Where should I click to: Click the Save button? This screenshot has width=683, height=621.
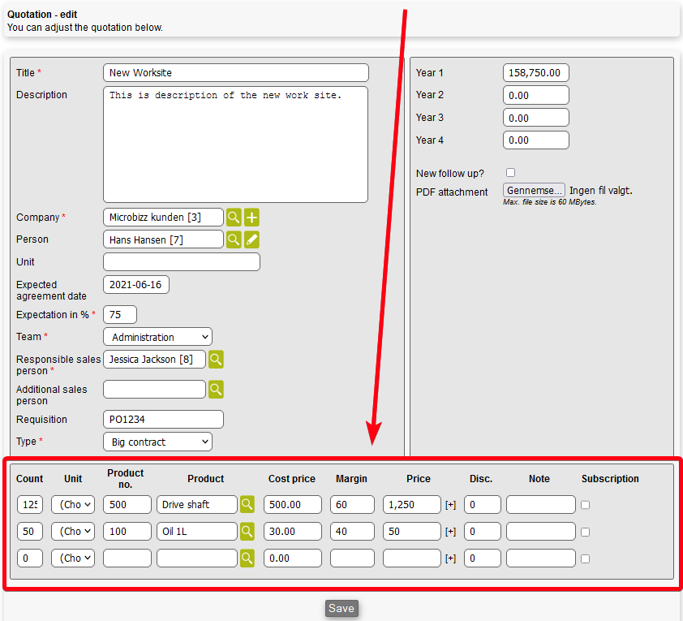(341, 608)
